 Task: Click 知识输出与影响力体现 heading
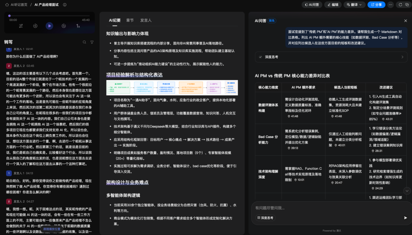click(x=127, y=34)
